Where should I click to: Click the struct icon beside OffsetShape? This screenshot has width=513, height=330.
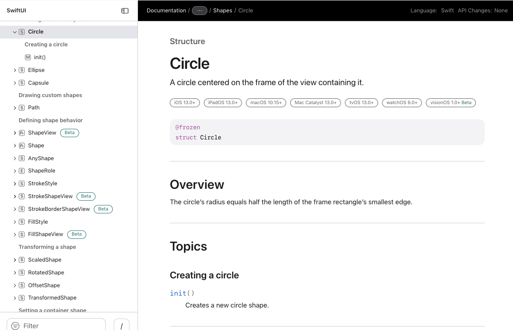tap(22, 285)
